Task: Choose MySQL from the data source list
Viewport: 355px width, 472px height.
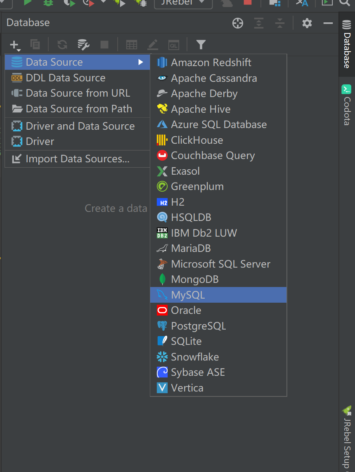Action: click(x=218, y=295)
